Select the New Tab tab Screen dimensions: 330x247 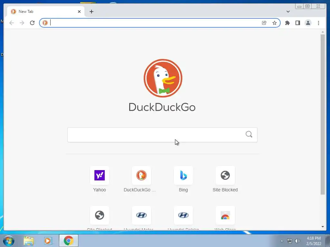(x=46, y=12)
